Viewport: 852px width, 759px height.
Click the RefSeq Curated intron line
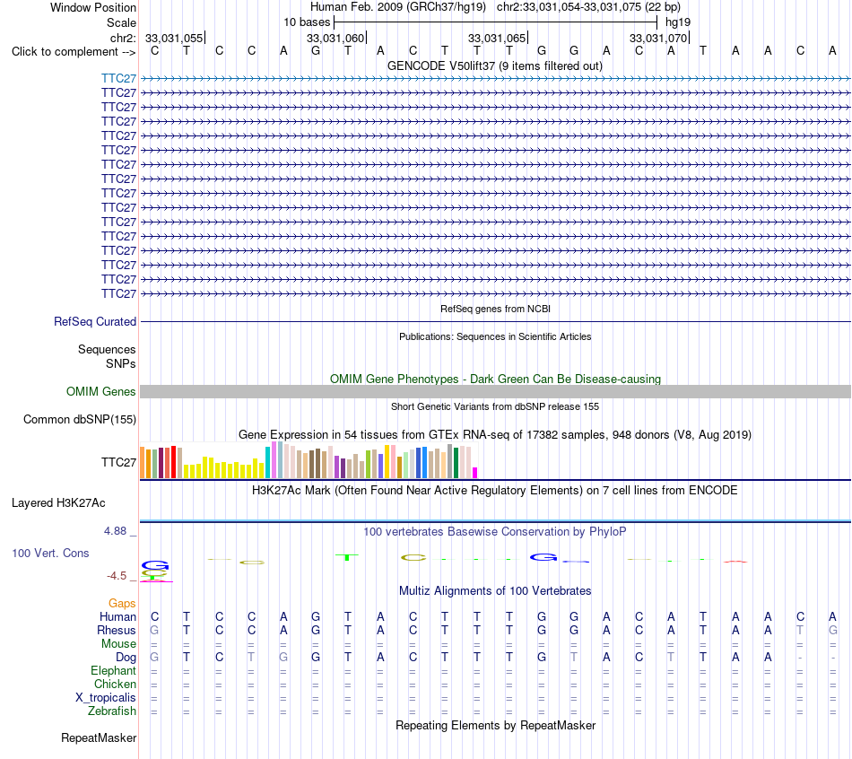[x=495, y=321]
